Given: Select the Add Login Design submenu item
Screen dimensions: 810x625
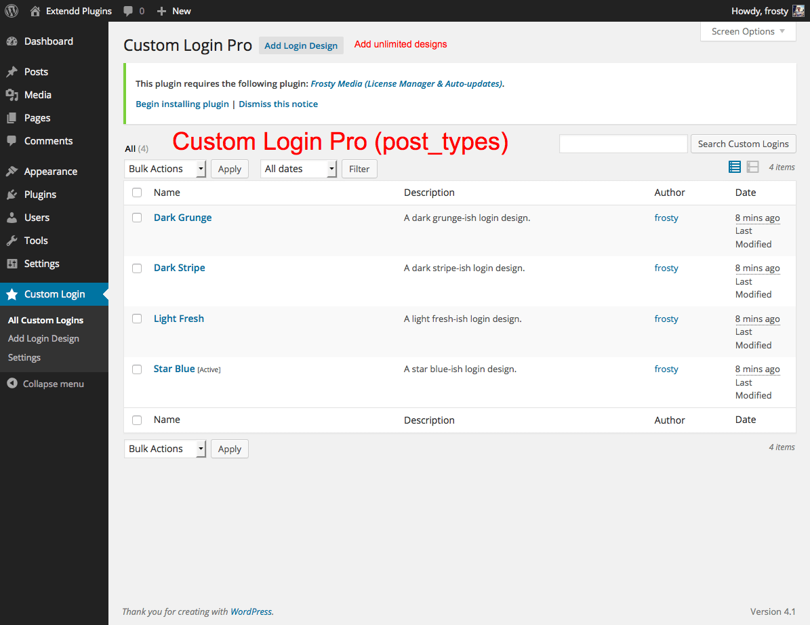Looking at the screenshot, I should [43, 338].
